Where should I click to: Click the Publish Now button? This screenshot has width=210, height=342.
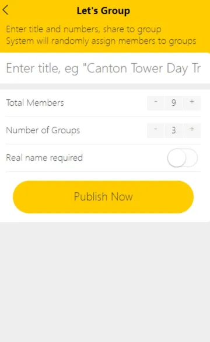coord(103,197)
